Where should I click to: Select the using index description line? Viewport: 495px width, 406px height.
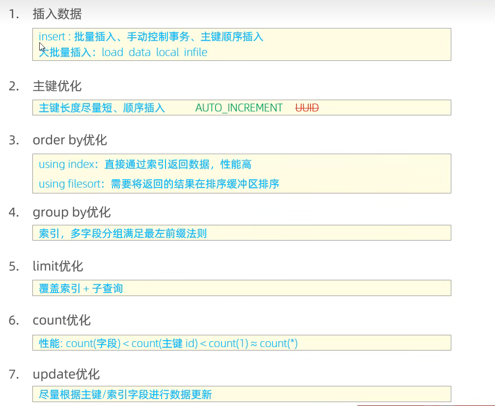145,164
